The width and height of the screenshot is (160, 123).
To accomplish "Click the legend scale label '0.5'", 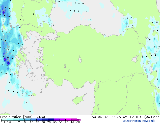I will click(9, 122).
